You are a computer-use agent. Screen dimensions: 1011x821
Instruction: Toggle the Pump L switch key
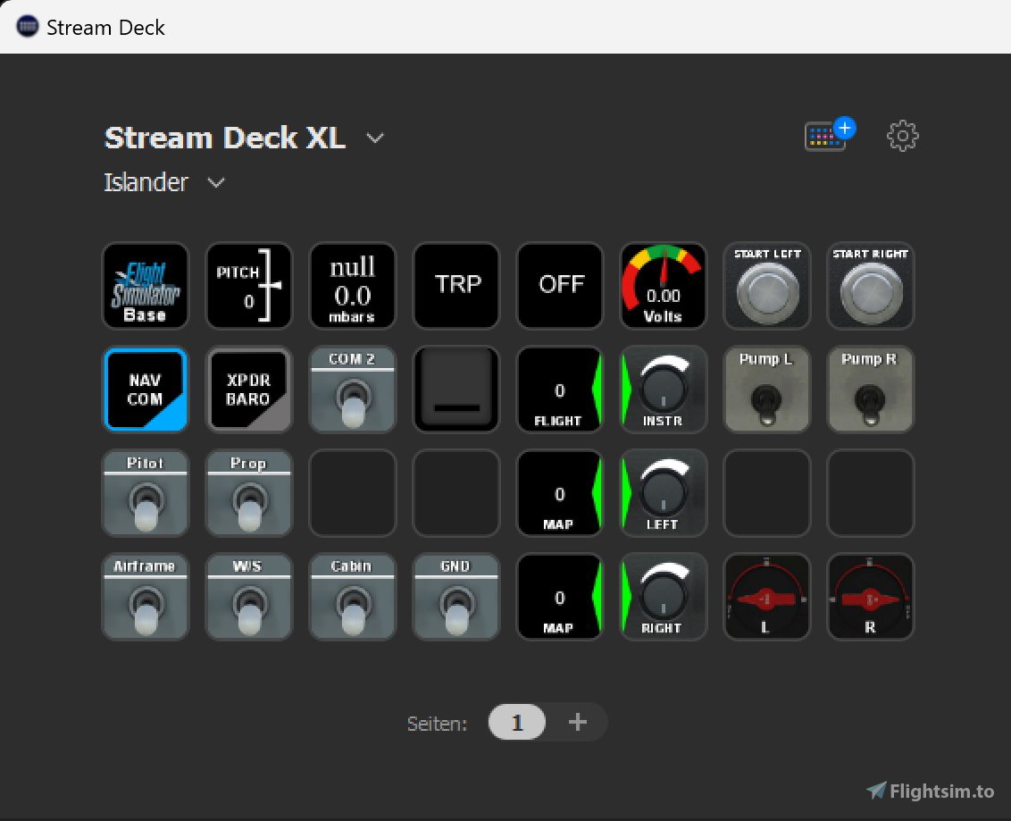coord(766,389)
